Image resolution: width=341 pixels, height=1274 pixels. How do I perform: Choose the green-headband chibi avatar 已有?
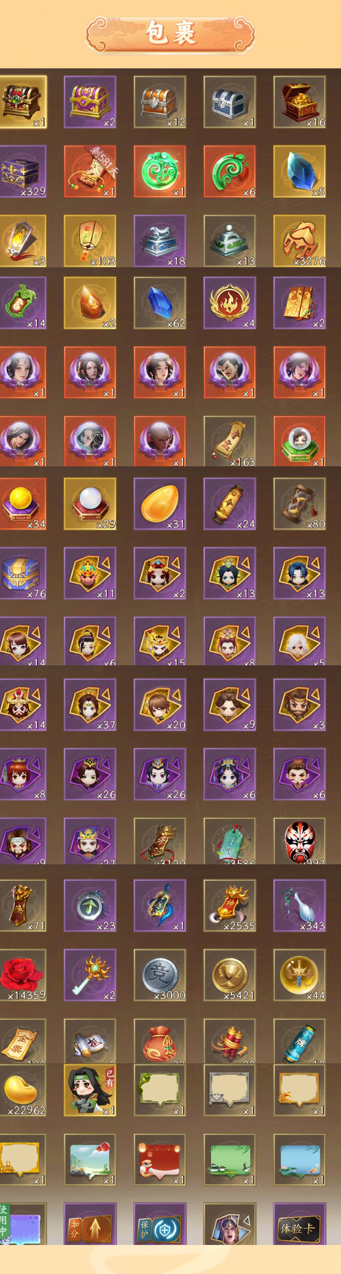pyautogui.click(x=90, y=1090)
